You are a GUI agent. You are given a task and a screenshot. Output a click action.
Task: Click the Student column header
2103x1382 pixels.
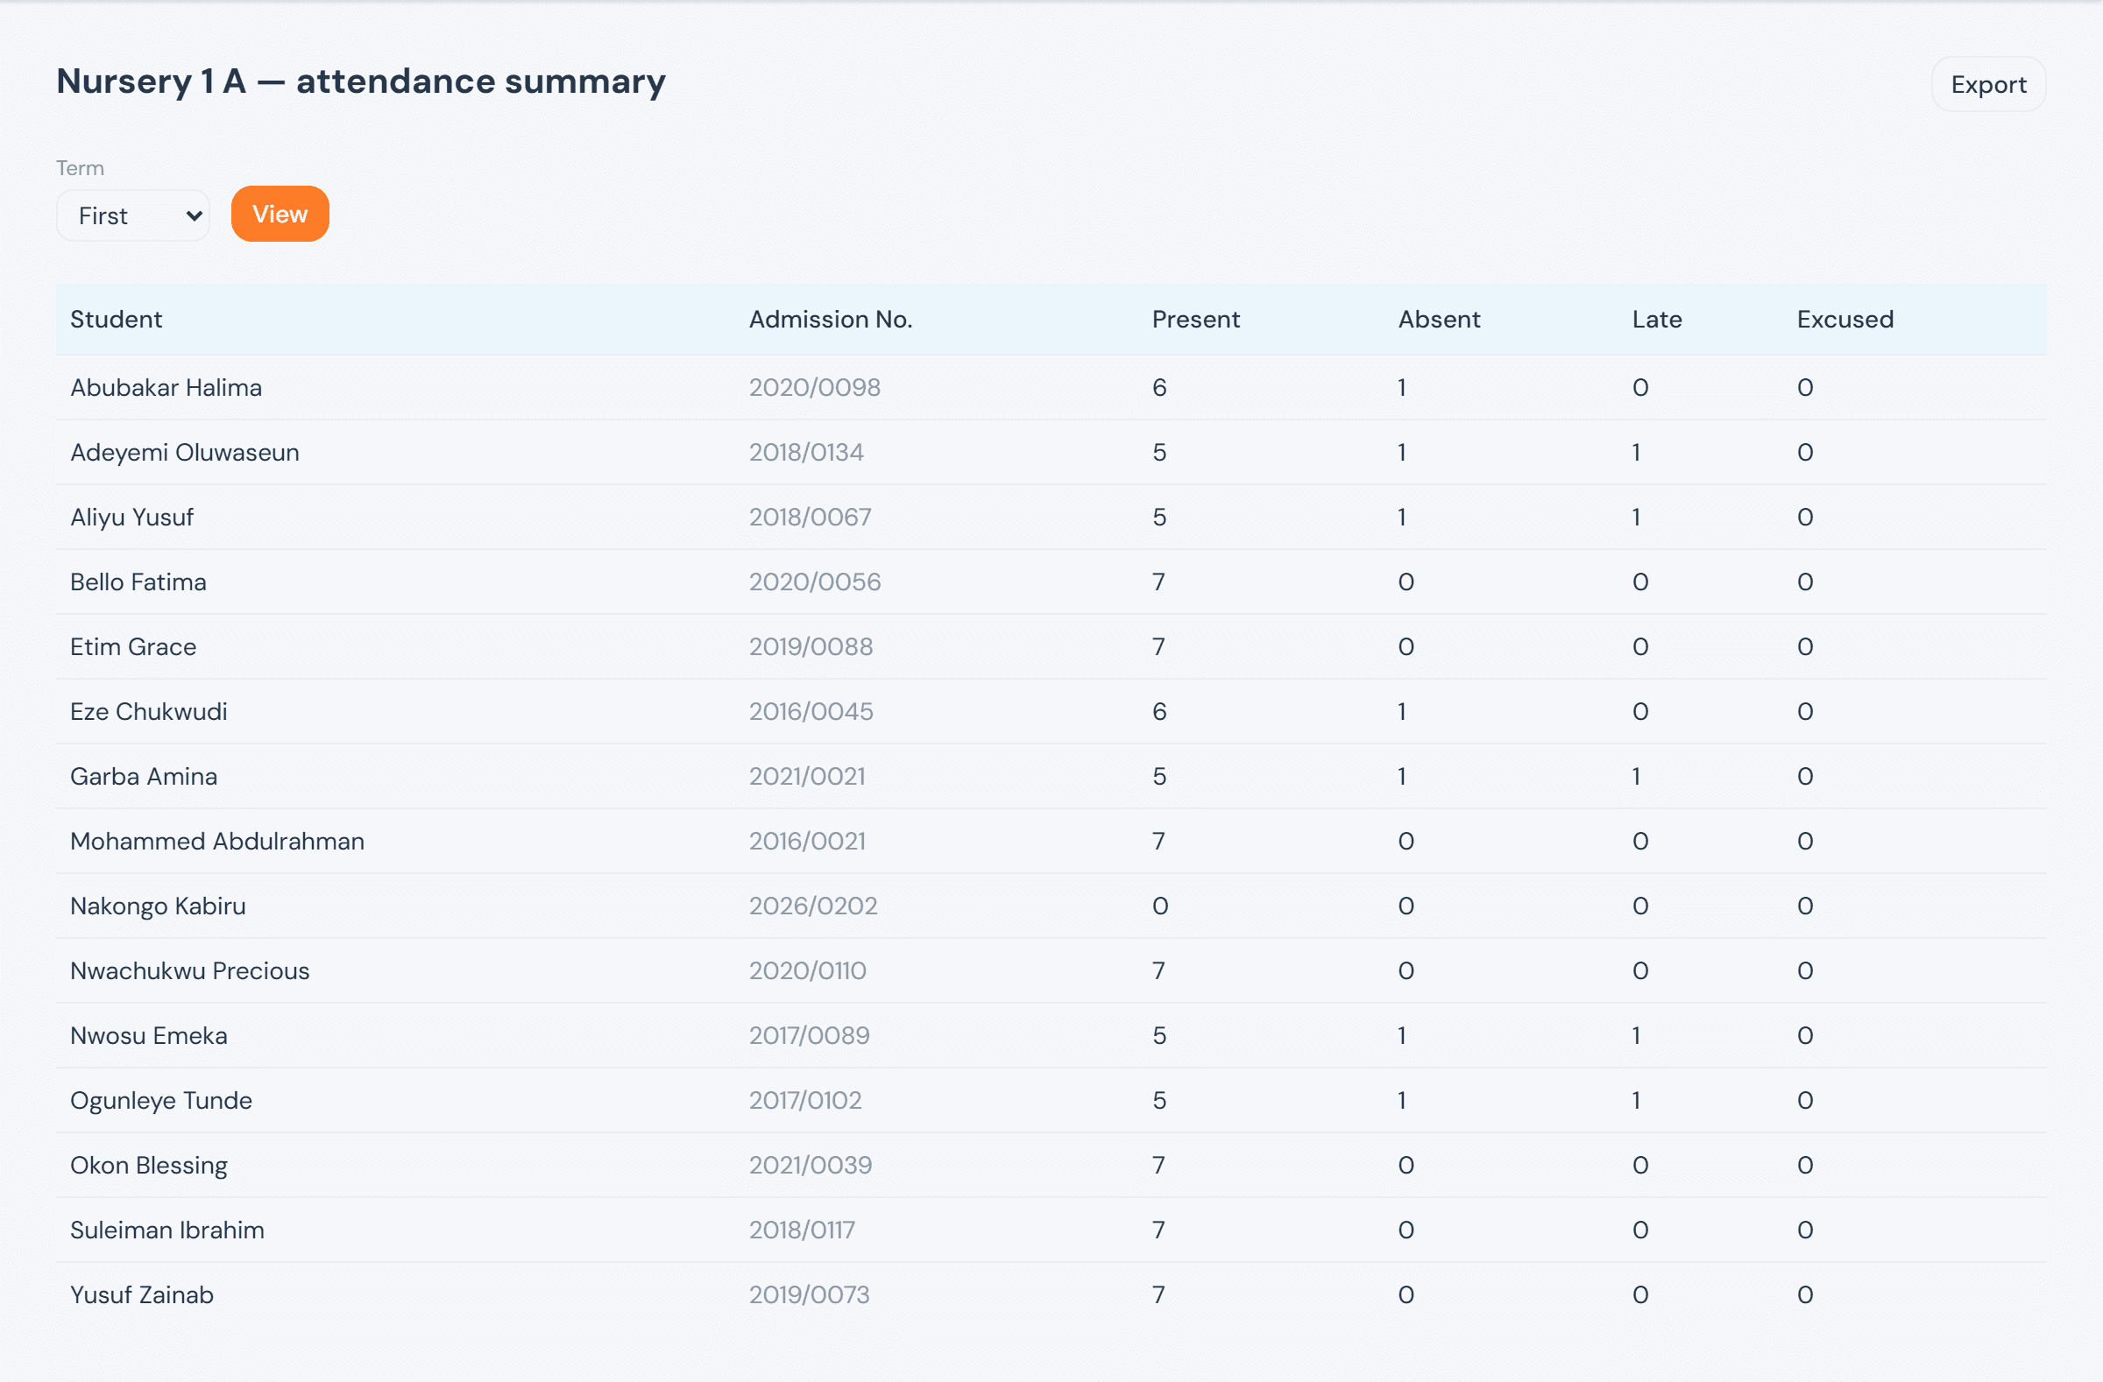click(x=117, y=319)
